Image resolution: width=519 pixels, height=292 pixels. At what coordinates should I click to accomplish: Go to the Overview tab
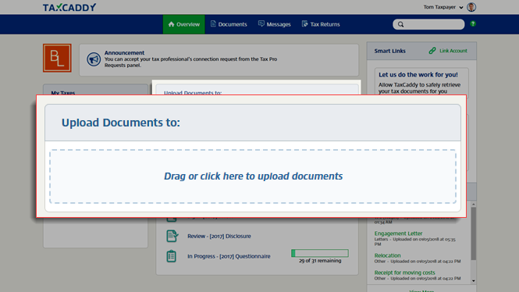[183, 24]
